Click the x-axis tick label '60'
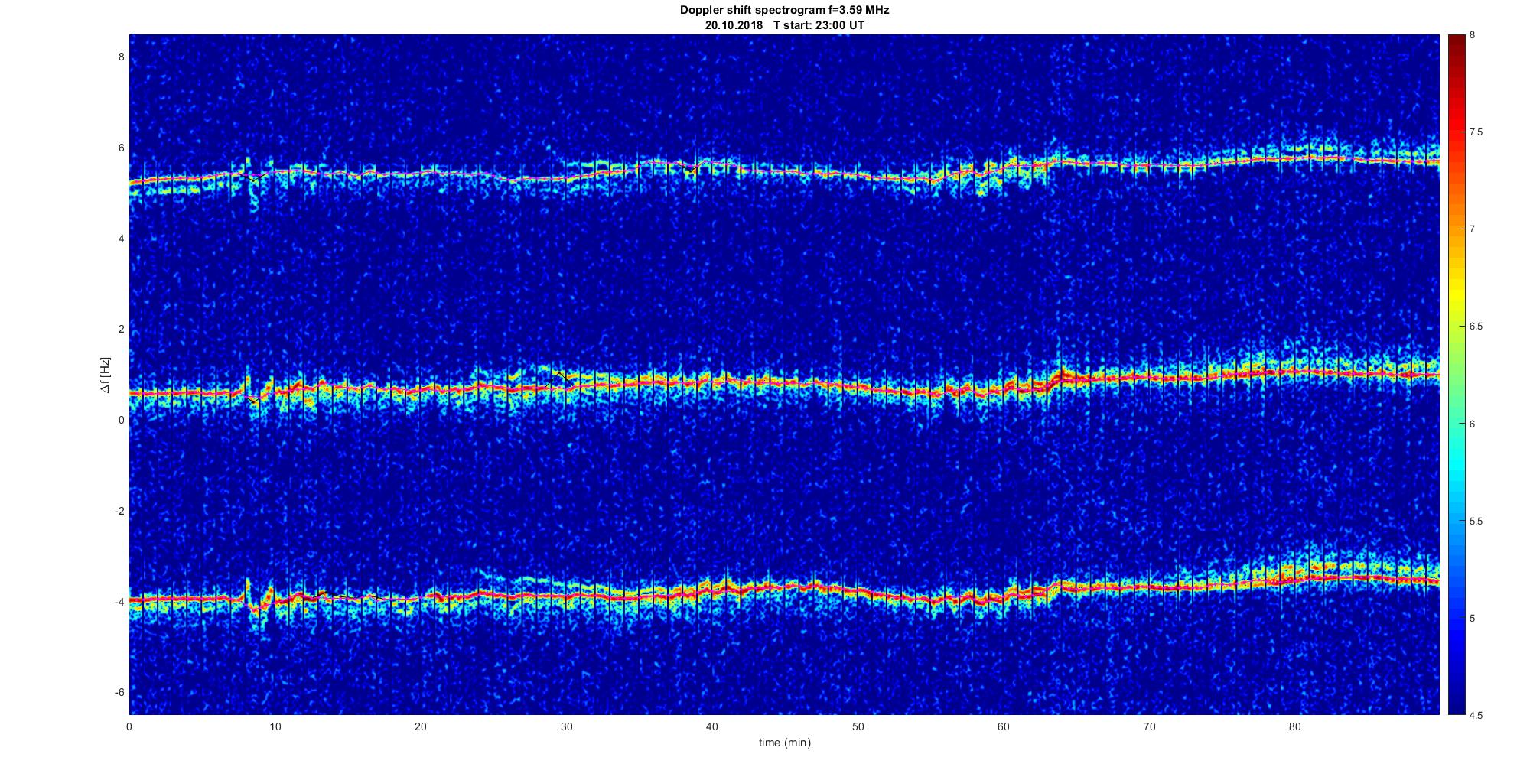This screenshot has width=1530, height=767. click(1004, 726)
